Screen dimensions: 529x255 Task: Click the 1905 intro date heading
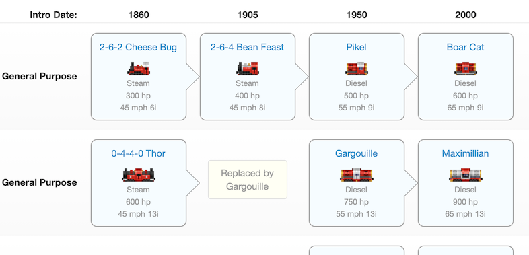click(x=248, y=15)
